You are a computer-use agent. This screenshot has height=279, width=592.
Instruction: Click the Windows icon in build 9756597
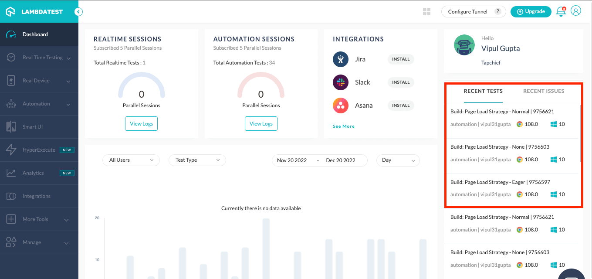point(554,194)
